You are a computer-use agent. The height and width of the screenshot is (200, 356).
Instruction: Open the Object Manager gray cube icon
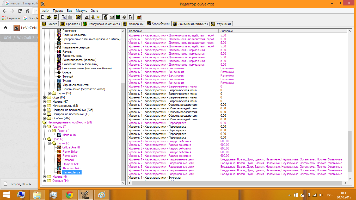pos(124,17)
